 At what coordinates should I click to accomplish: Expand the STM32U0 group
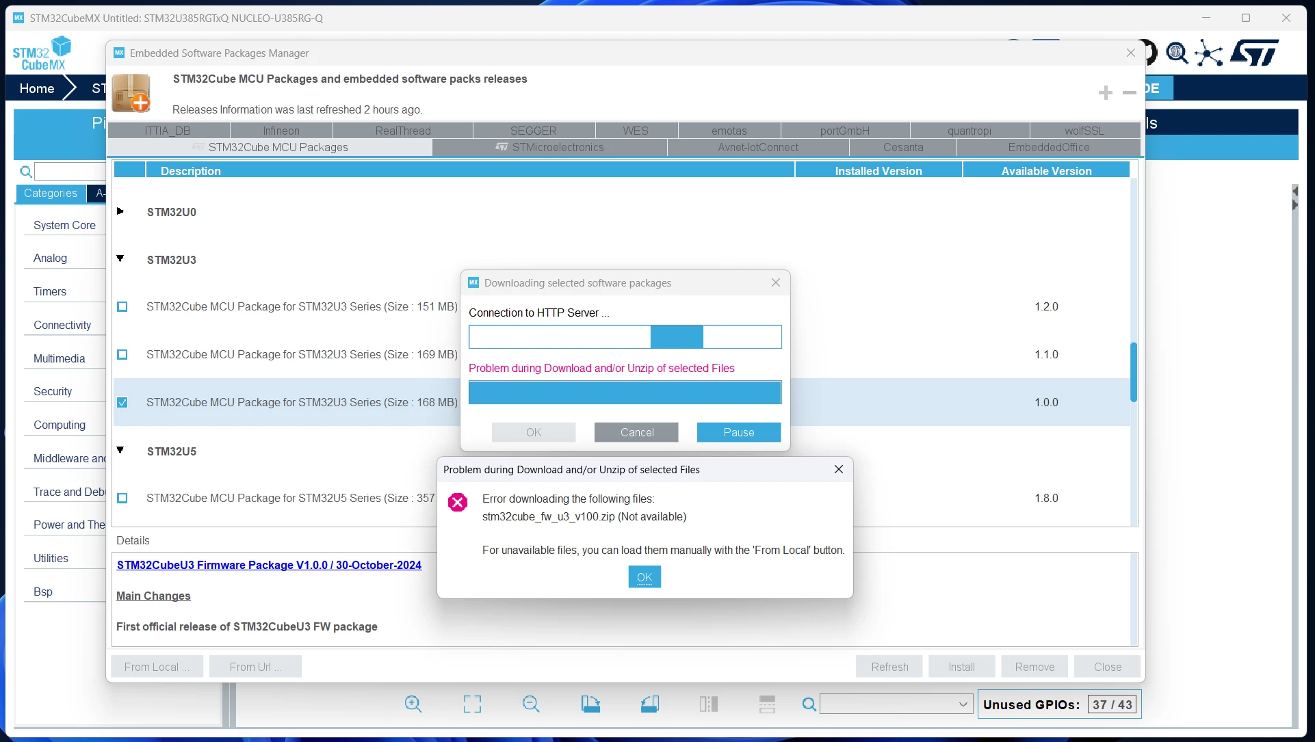pyautogui.click(x=120, y=211)
